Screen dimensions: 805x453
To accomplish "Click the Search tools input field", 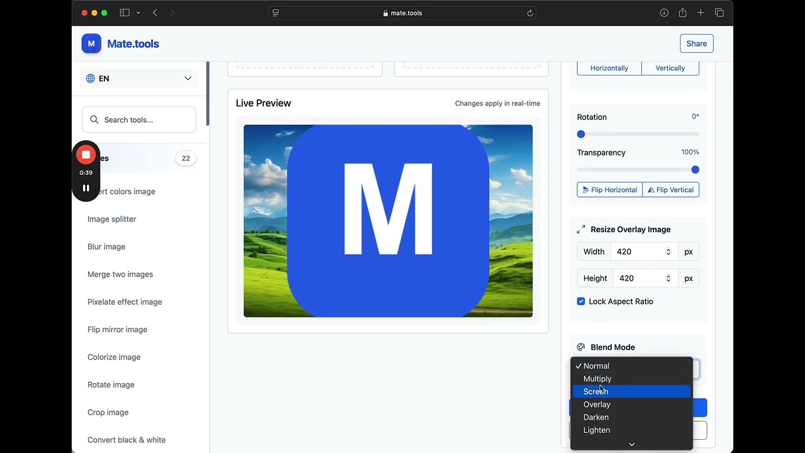I will (x=139, y=120).
